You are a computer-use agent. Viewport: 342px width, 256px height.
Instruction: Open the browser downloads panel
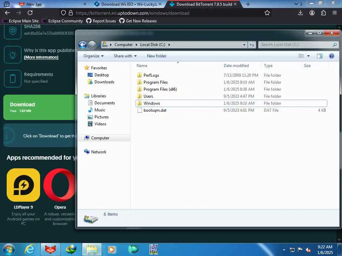[300, 13]
